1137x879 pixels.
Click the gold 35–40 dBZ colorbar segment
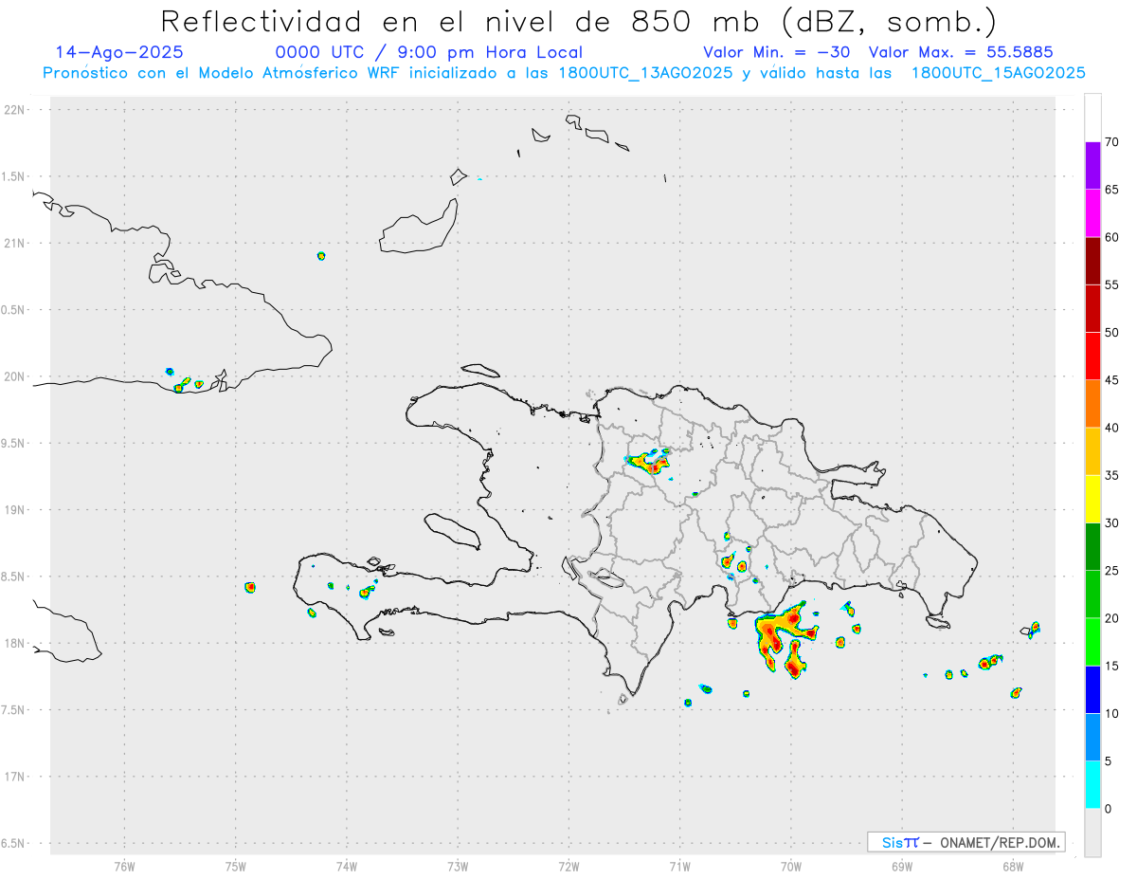click(1092, 451)
